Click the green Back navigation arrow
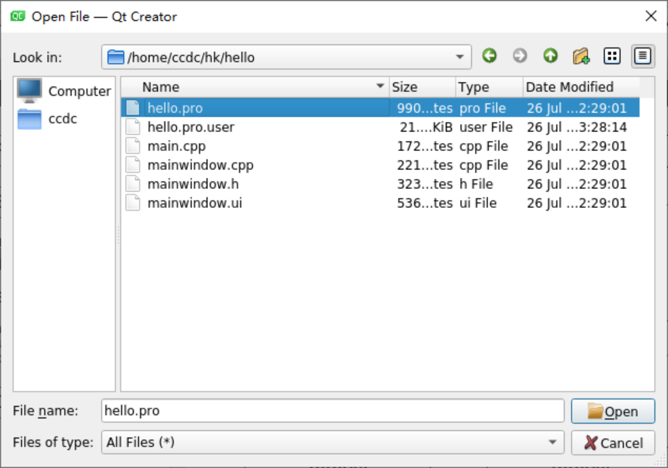 click(x=490, y=57)
